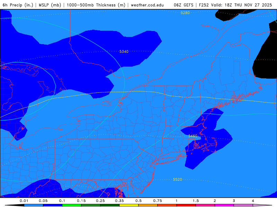Click the 5280 thickness contour label
The width and height of the screenshot is (277, 207).
pyautogui.click(x=185, y=13)
